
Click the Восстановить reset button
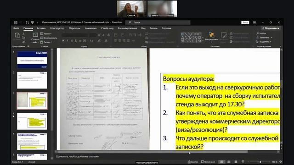tap(49, 38)
